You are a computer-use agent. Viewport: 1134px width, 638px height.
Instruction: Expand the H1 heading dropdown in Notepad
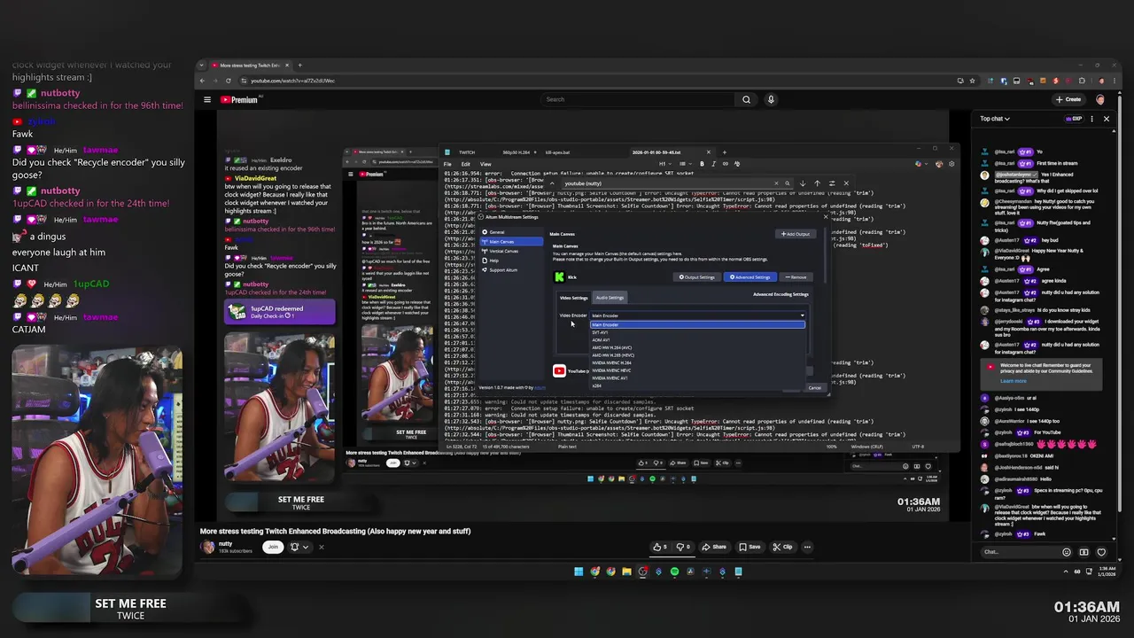(665, 164)
